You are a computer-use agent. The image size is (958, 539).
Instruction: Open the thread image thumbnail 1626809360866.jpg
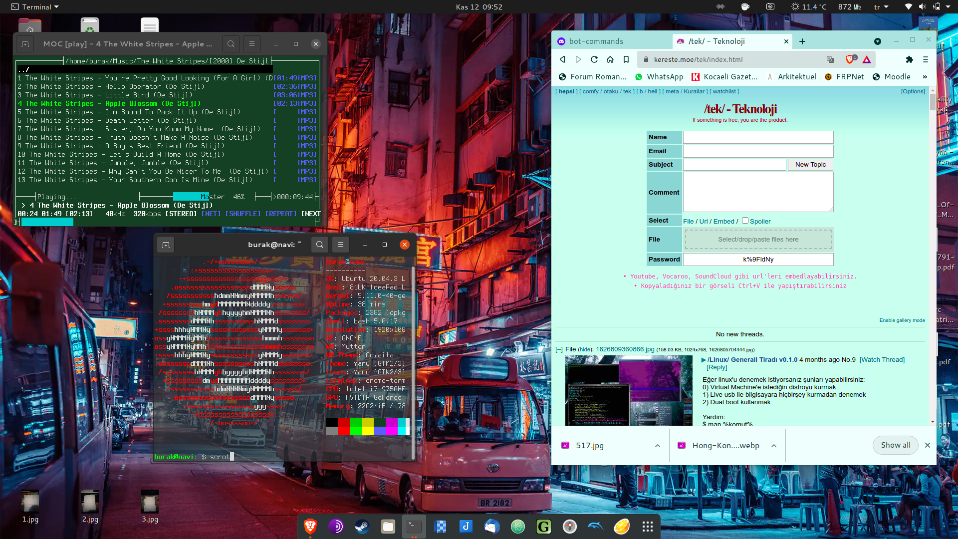coord(628,391)
